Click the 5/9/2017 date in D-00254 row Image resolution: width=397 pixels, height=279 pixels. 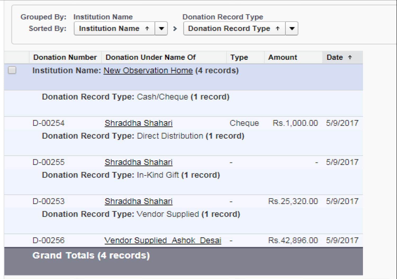(342, 123)
